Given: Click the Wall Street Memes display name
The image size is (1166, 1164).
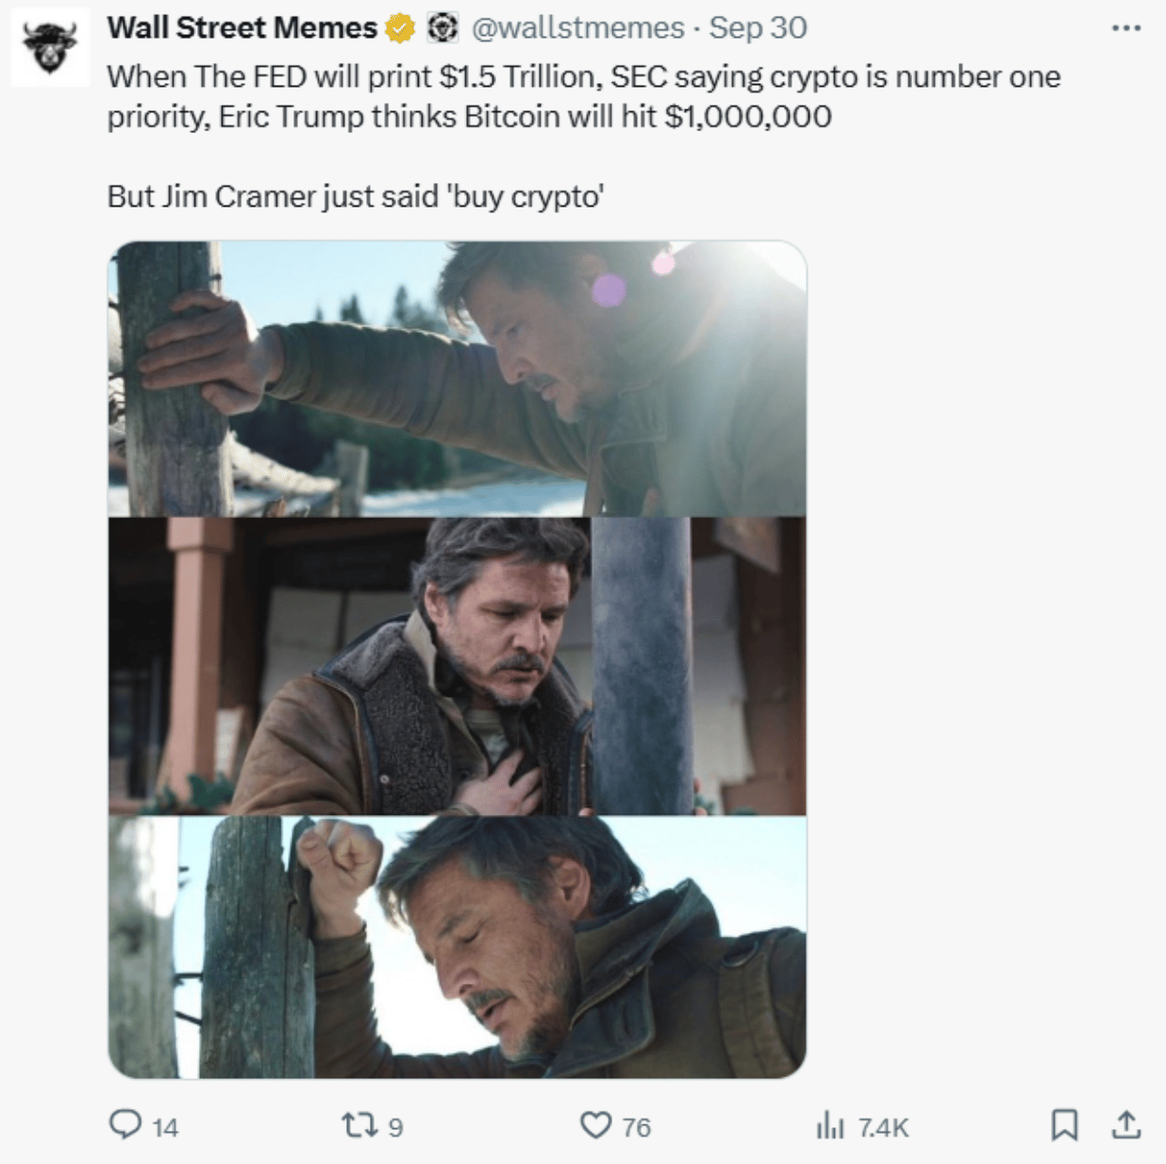Looking at the screenshot, I should pos(242,28).
